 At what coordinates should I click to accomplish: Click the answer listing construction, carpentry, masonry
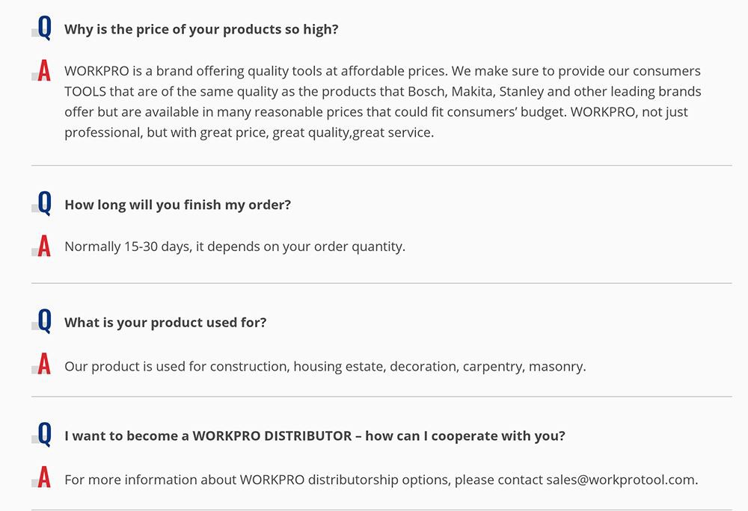[325, 367]
